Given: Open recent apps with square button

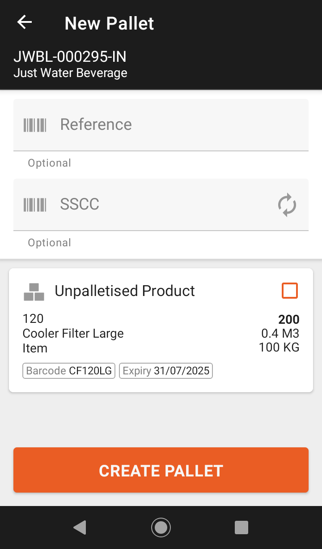Looking at the screenshot, I should point(241,528).
